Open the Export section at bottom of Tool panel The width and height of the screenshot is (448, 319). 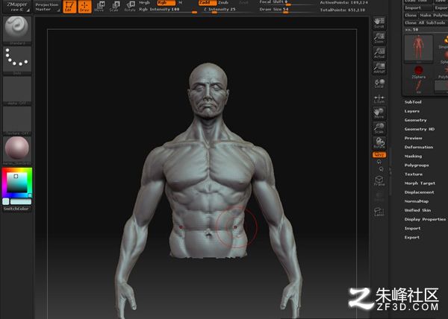412,237
